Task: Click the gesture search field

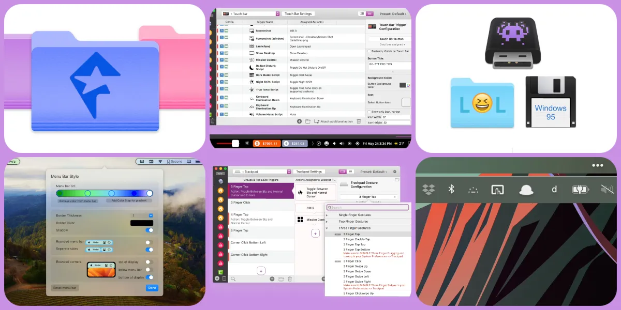Action: coord(367,207)
